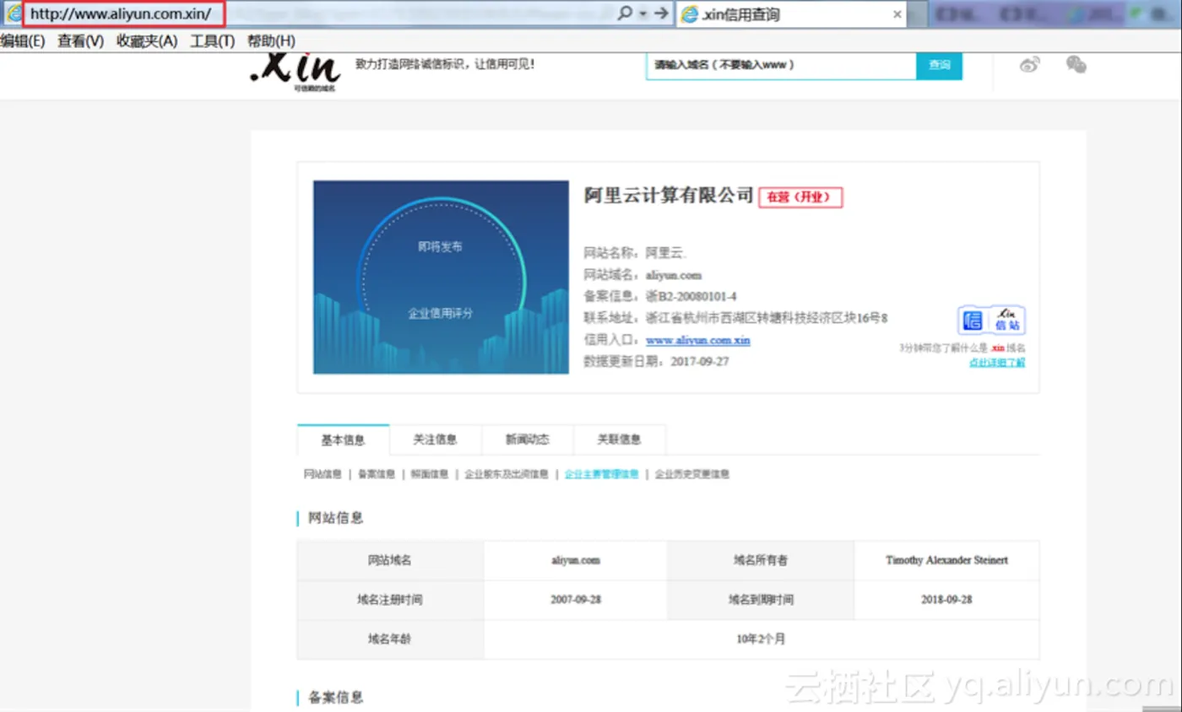
Task: Click the aliyun.com cell in 网站信息 table
Action: (575, 560)
